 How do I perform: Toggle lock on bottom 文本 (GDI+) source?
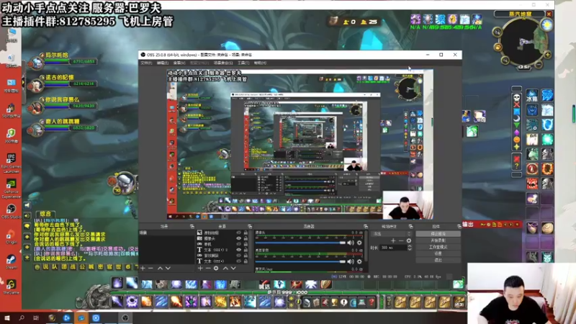(246, 261)
